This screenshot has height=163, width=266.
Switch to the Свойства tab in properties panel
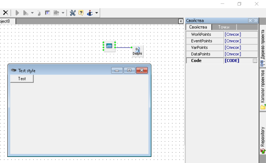(x=198, y=27)
